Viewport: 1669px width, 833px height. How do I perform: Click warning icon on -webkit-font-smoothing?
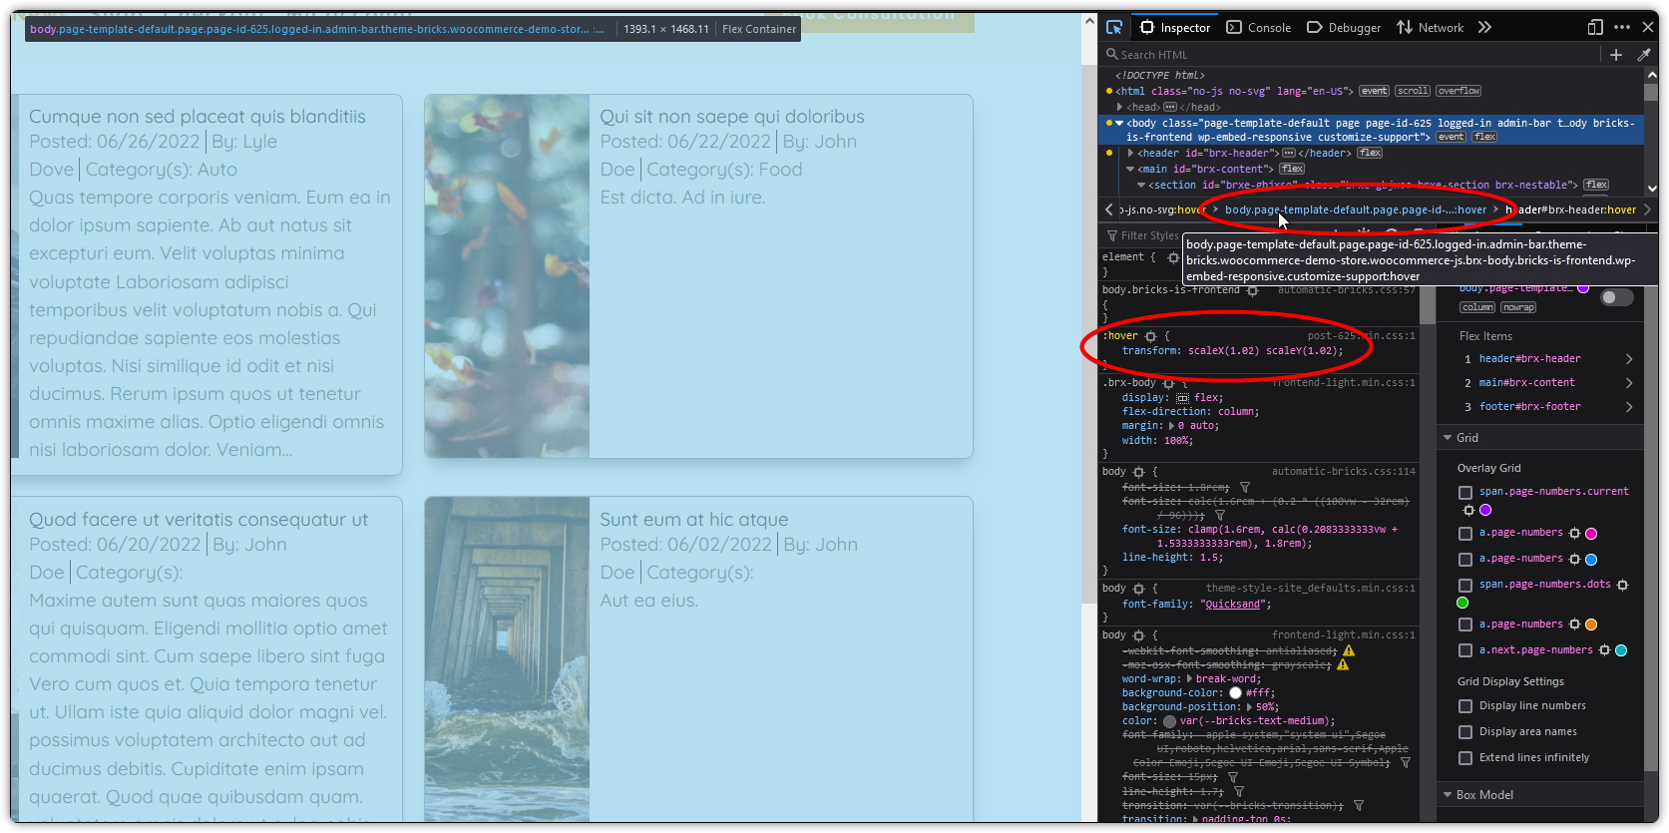coord(1349,650)
